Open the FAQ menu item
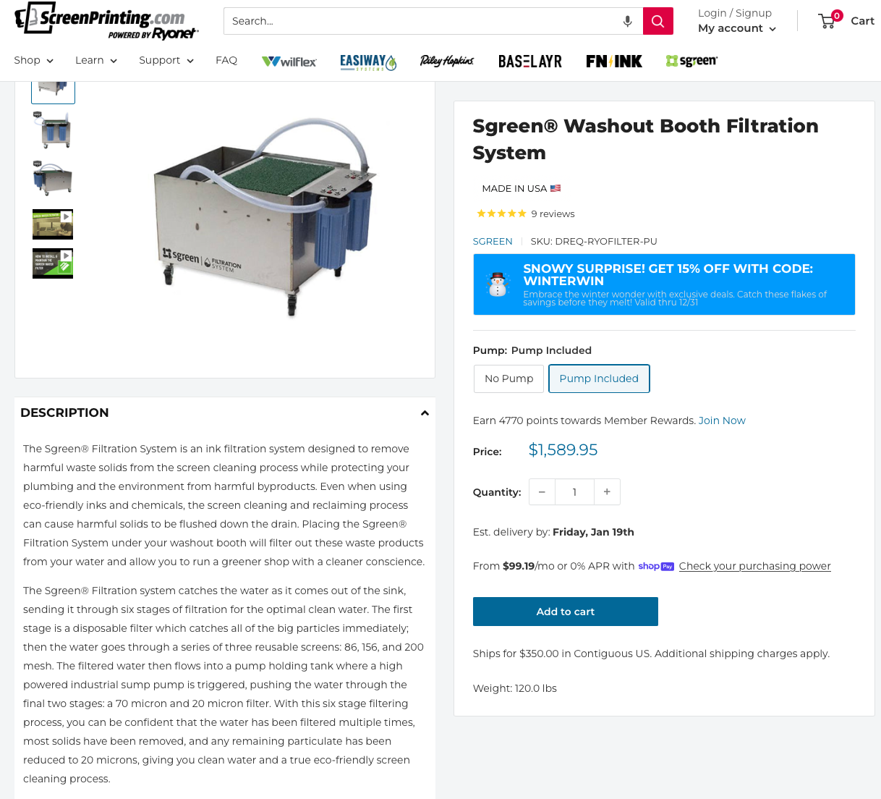This screenshot has width=881, height=799. click(x=226, y=60)
